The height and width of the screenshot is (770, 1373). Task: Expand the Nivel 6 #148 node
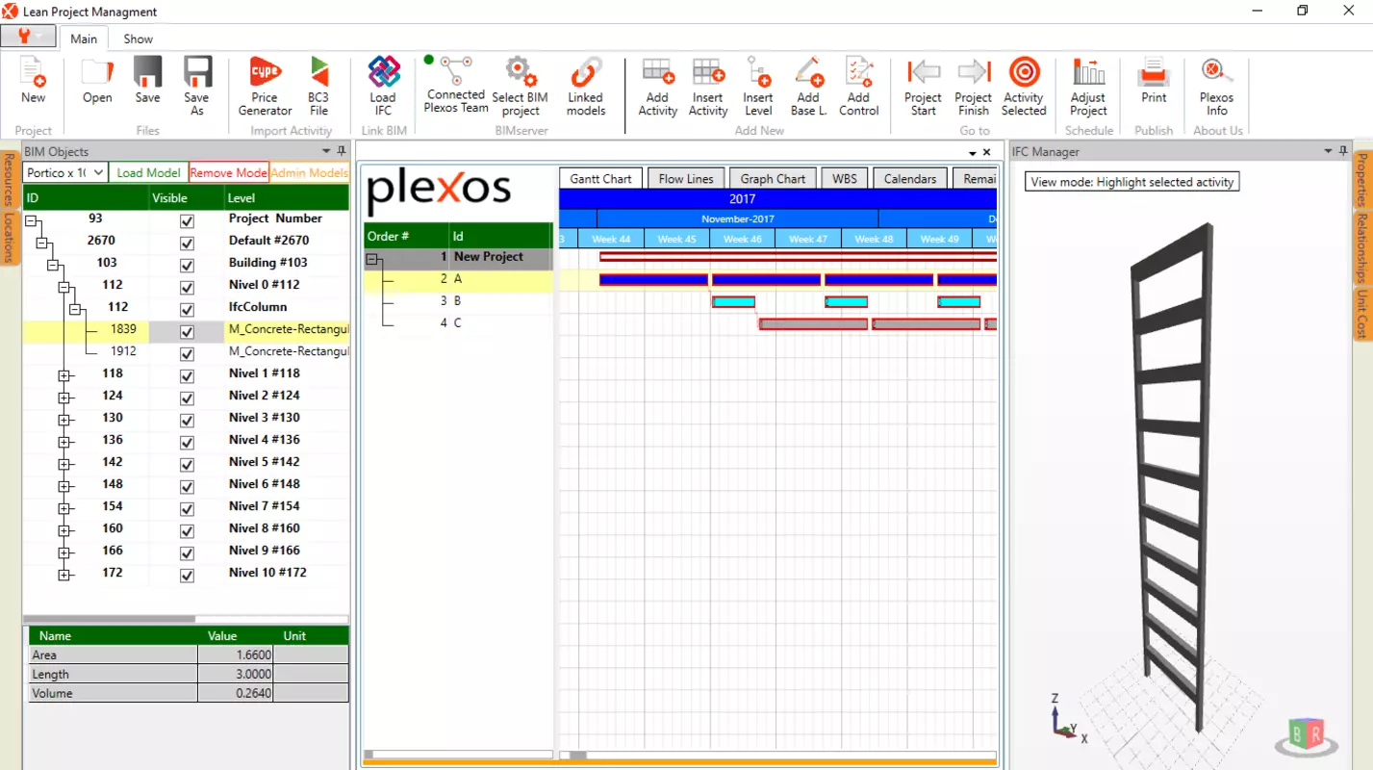coord(64,486)
